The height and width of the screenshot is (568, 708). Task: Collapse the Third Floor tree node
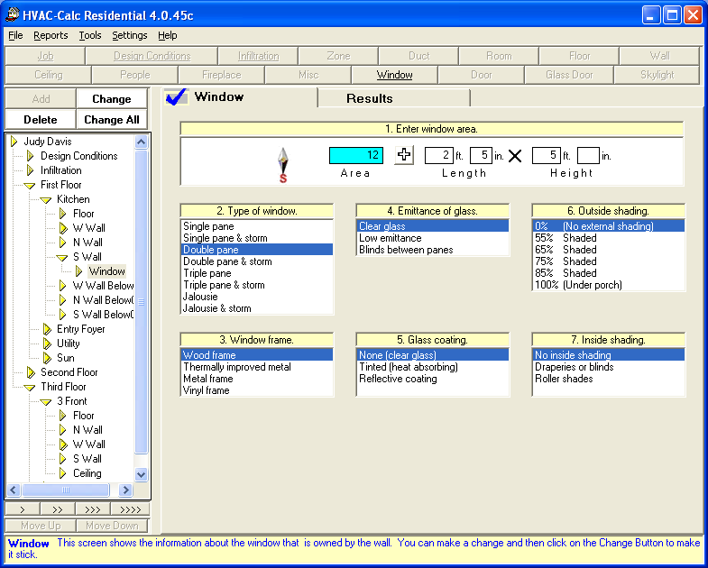pos(30,387)
